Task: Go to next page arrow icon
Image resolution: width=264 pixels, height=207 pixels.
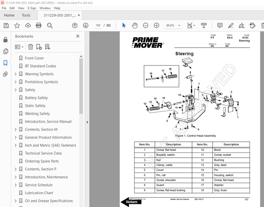Action: pos(86,26)
